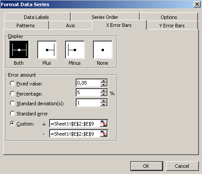
Task: Switch to the Patterns tab
Action: point(26,26)
